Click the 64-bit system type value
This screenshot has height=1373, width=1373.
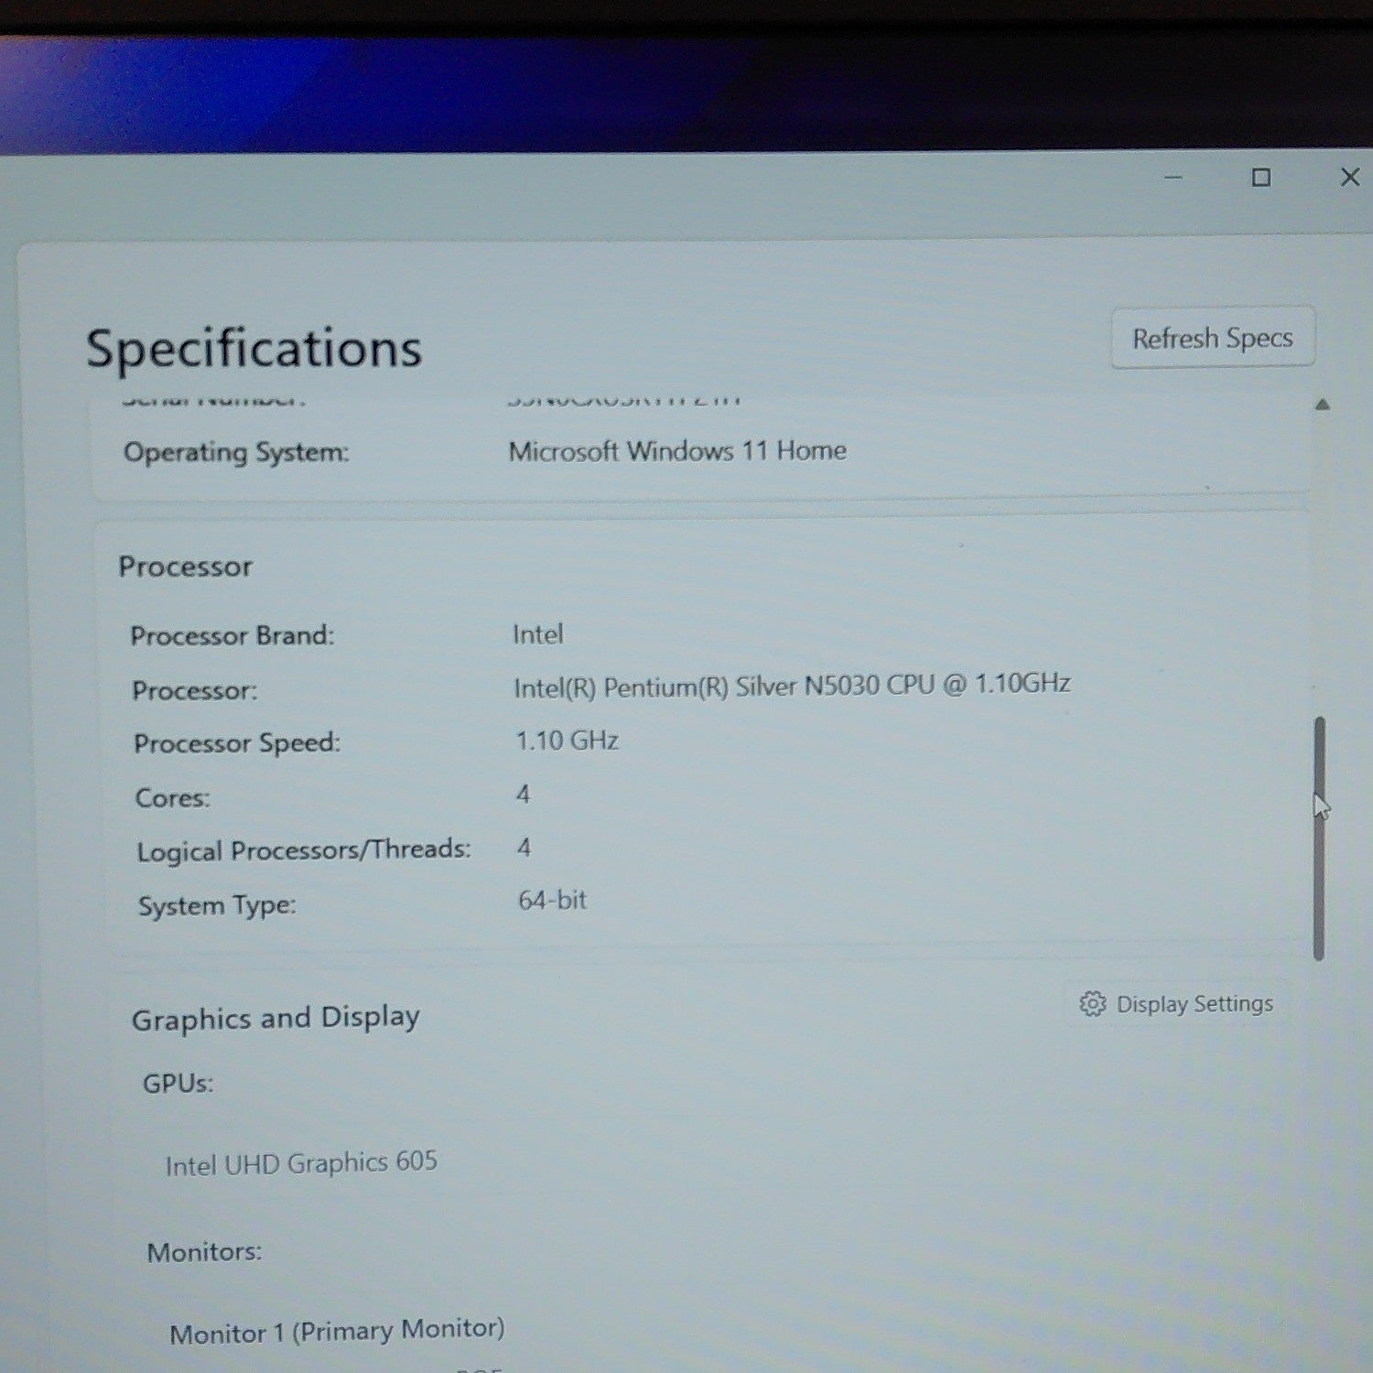pos(552,901)
